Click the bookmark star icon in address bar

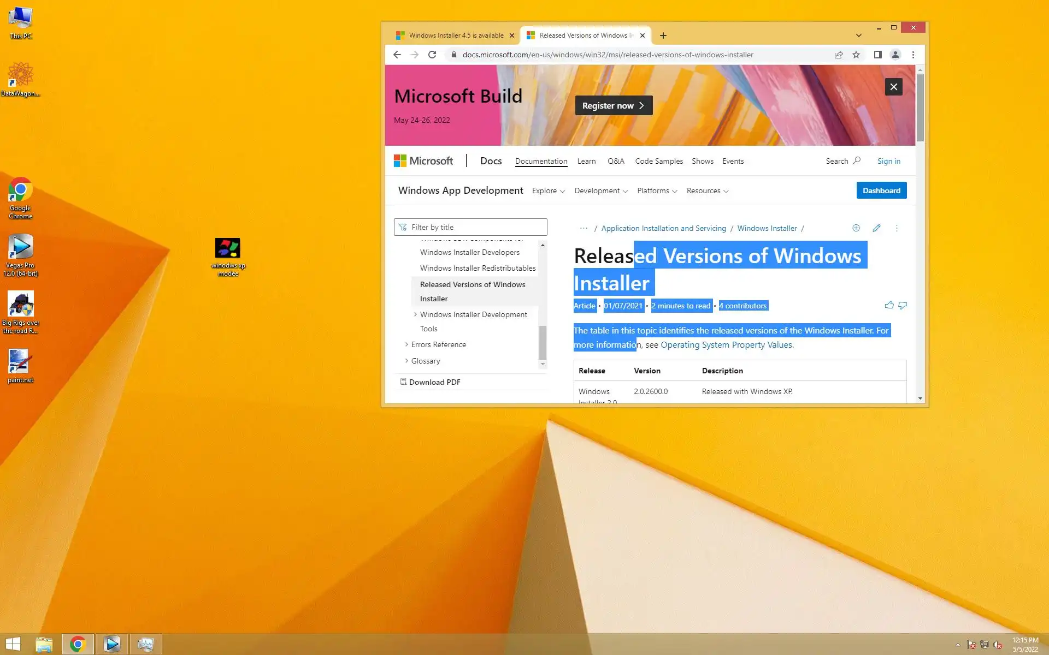point(856,55)
